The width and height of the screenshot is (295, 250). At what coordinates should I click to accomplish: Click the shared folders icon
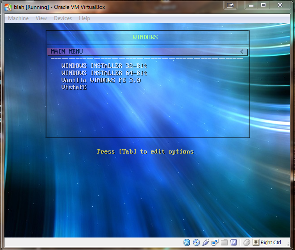click(224, 242)
